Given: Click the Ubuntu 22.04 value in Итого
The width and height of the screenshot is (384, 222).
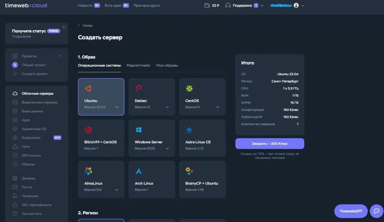Looking at the screenshot, I should 288,74.
